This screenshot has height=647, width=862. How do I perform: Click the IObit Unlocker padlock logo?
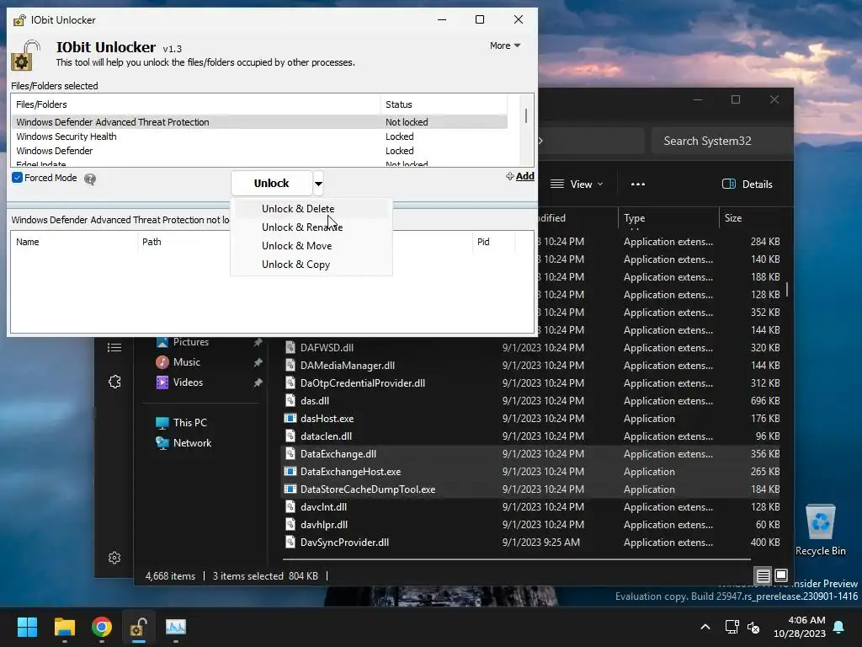click(x=26, y=55)
